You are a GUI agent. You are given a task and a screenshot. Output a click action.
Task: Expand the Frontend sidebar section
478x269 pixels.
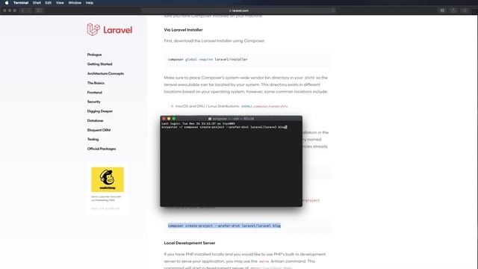[x=95, y=93]
